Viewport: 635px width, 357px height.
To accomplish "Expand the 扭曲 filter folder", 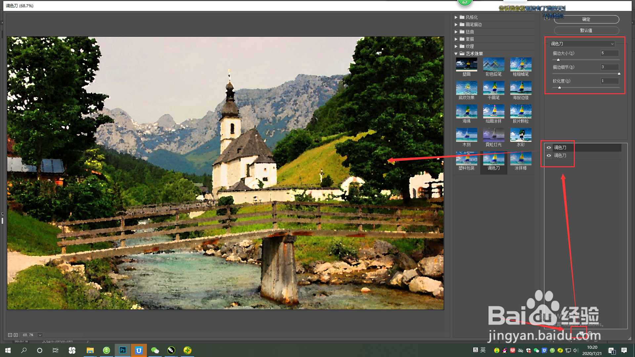I will click(456, 32).
